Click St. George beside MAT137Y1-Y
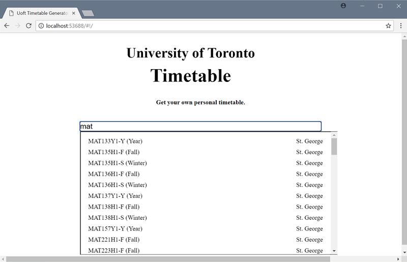Viewport: 407px width, 262px height. click(309, 195)
